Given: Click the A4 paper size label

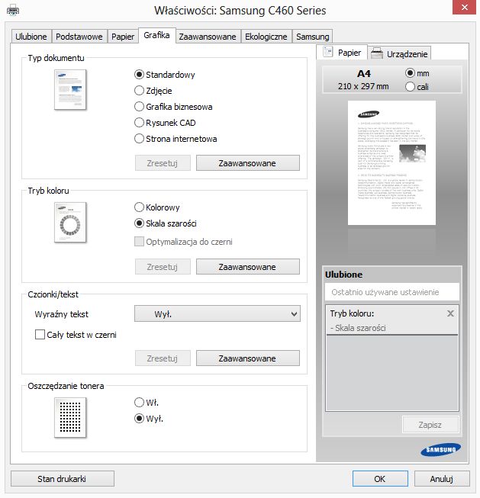Looking at the screenshot, I should click(364, 74).
